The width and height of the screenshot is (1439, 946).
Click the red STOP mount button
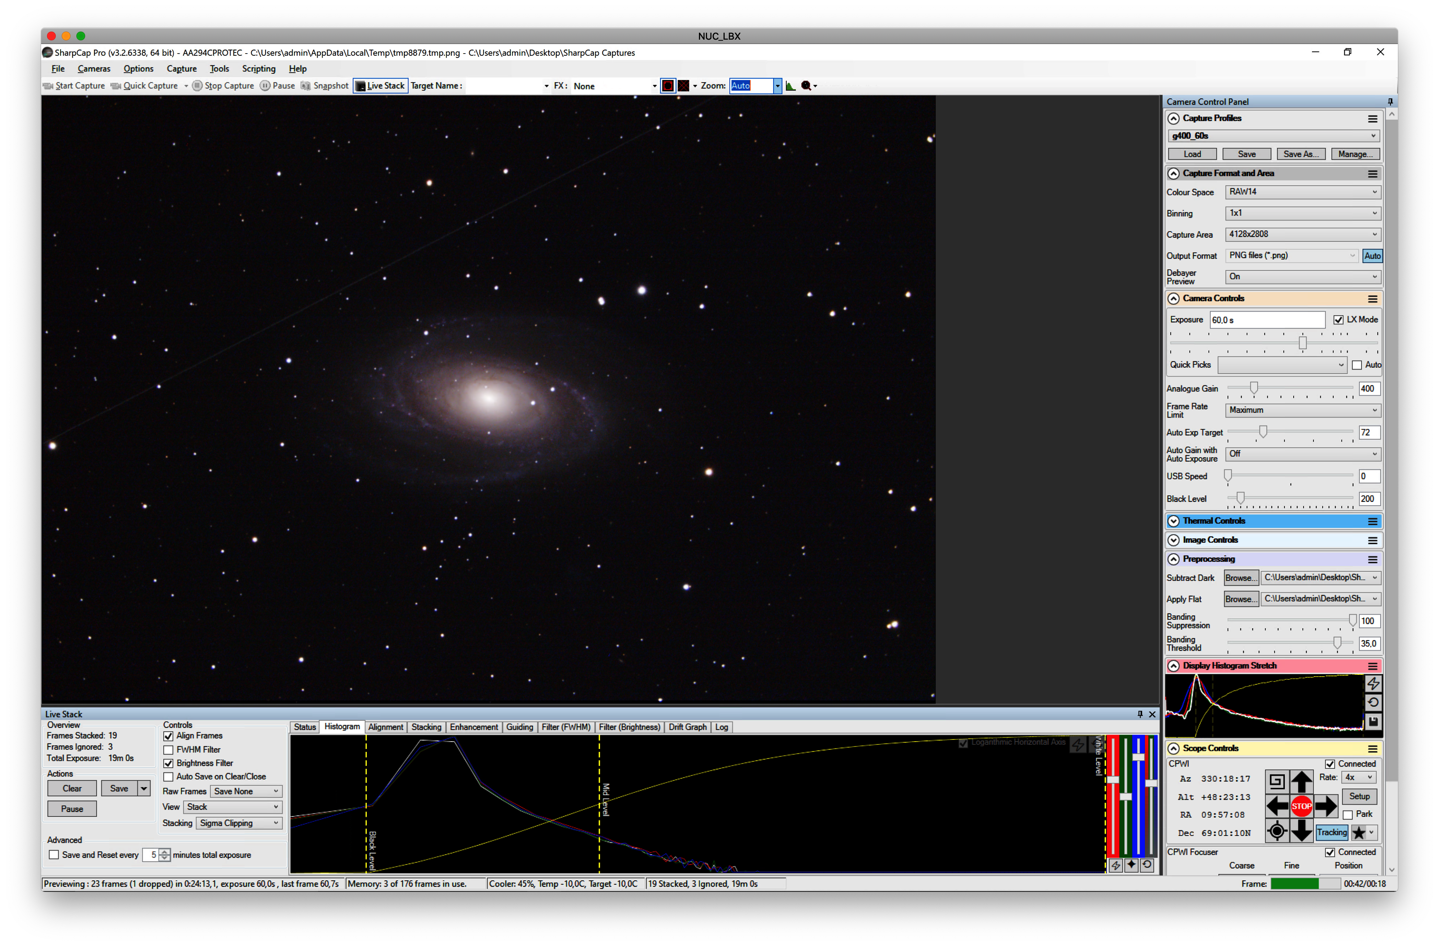coord(1301,806)
